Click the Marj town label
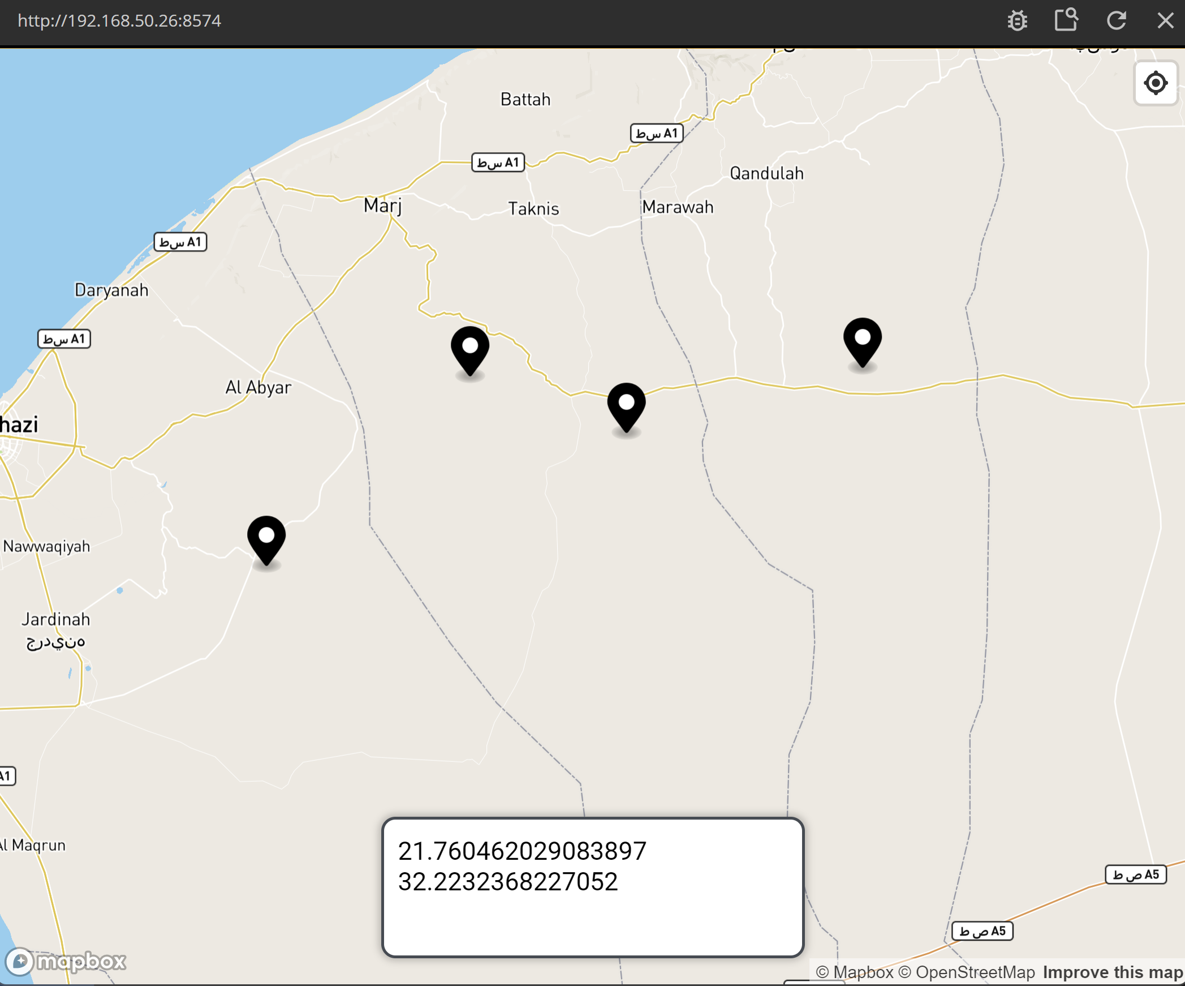This screenshot has height=986, width=1185. [383, 205]
